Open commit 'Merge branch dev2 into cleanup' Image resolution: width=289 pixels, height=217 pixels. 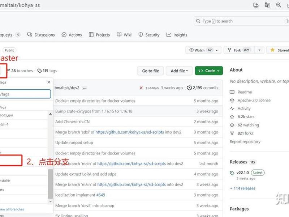(x=85, y=205)
